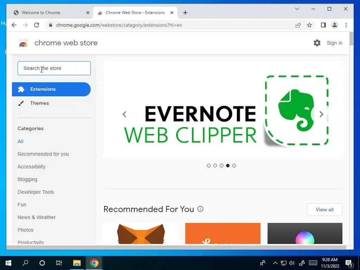Open a new tab with plus button
This screenshot has width=360, height=270.
coord(185,13)
